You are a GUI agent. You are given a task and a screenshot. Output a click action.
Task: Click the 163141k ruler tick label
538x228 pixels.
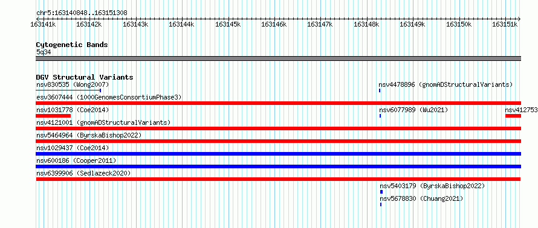[x=44, y=24]
